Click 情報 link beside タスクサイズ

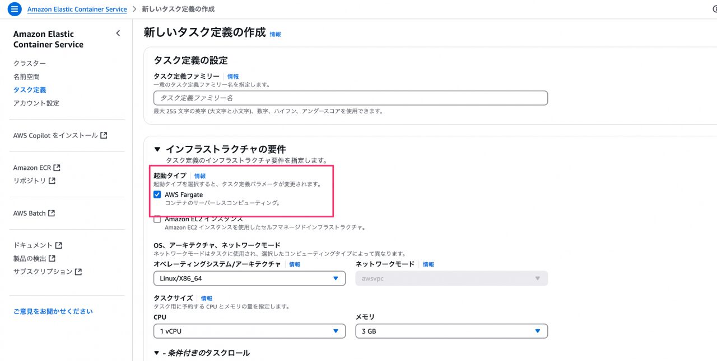[x=207, y=298]
